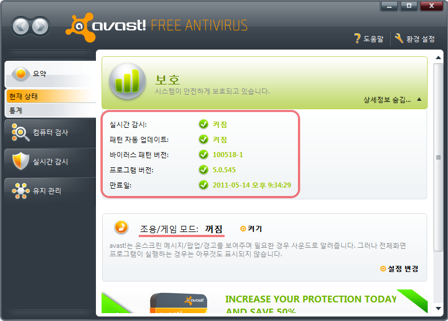Viewport: 448px width, 321px height.
Task: Click the 패턴 자동 업데이트 check status
Action: point(204,140)
